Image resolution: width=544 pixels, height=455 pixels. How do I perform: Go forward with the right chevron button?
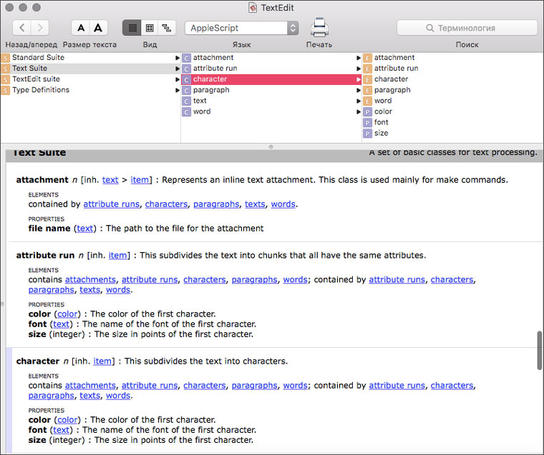point(40,28)
